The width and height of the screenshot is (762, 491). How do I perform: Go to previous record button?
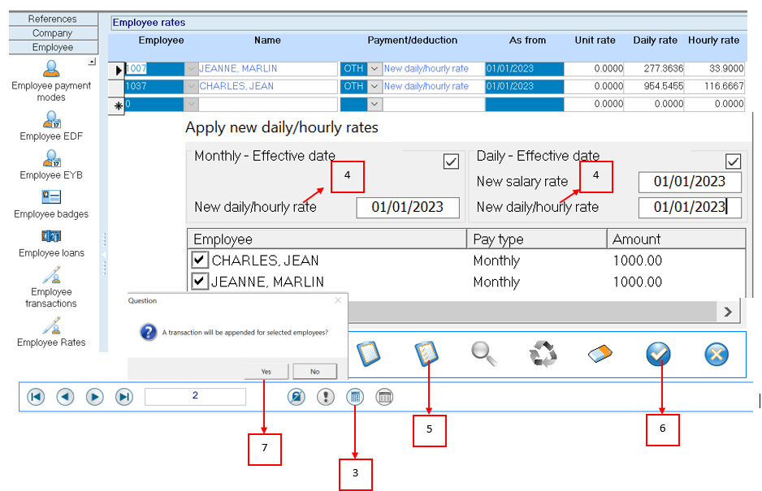click(65, 397)
